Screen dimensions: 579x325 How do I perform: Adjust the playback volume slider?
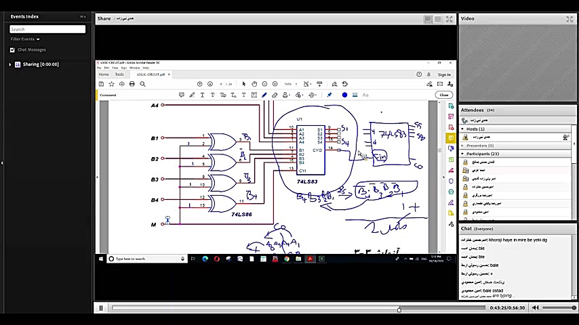[559, 307]
